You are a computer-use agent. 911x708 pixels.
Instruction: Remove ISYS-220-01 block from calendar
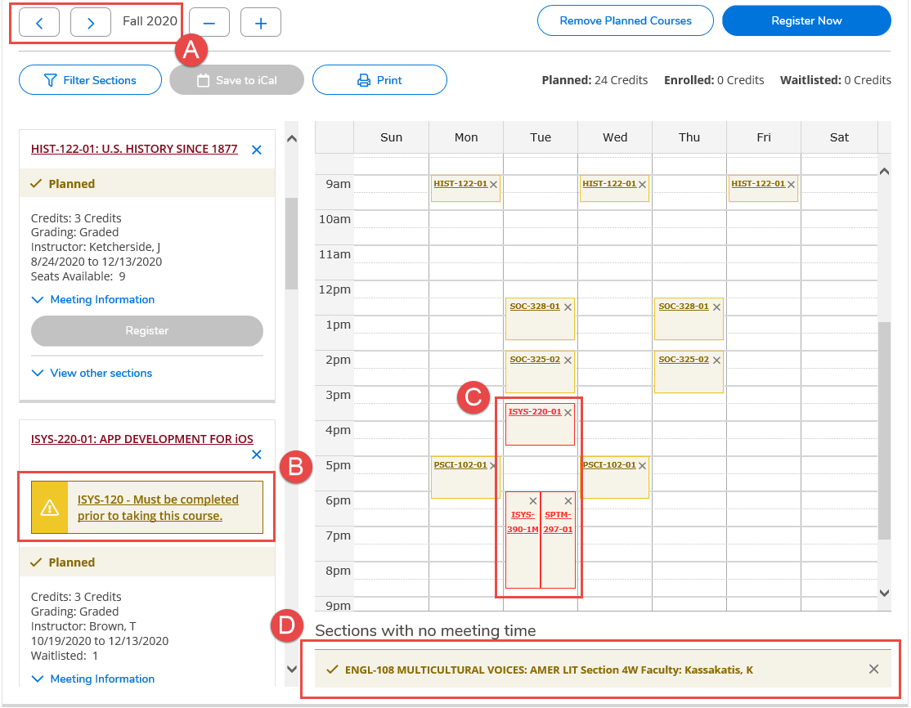point(568,413)
